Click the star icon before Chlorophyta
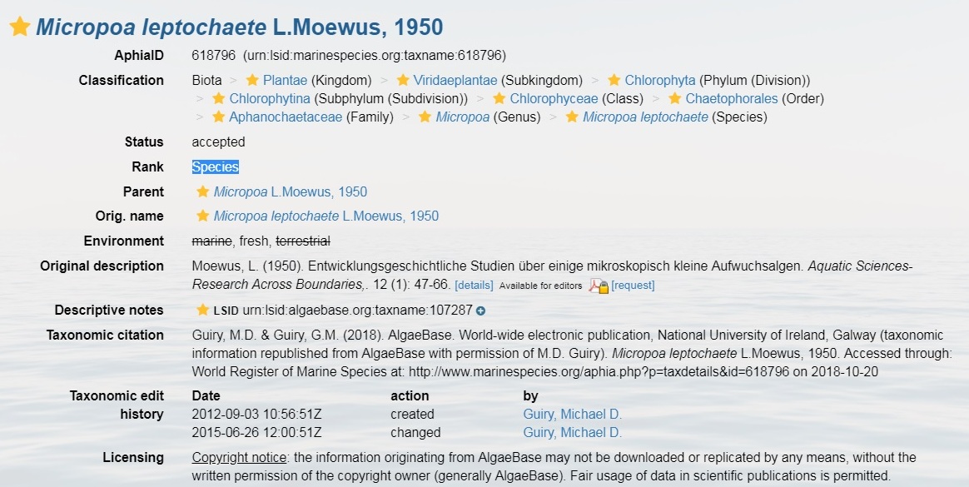This screenshot has height=487, width=969. click(614, 81)
